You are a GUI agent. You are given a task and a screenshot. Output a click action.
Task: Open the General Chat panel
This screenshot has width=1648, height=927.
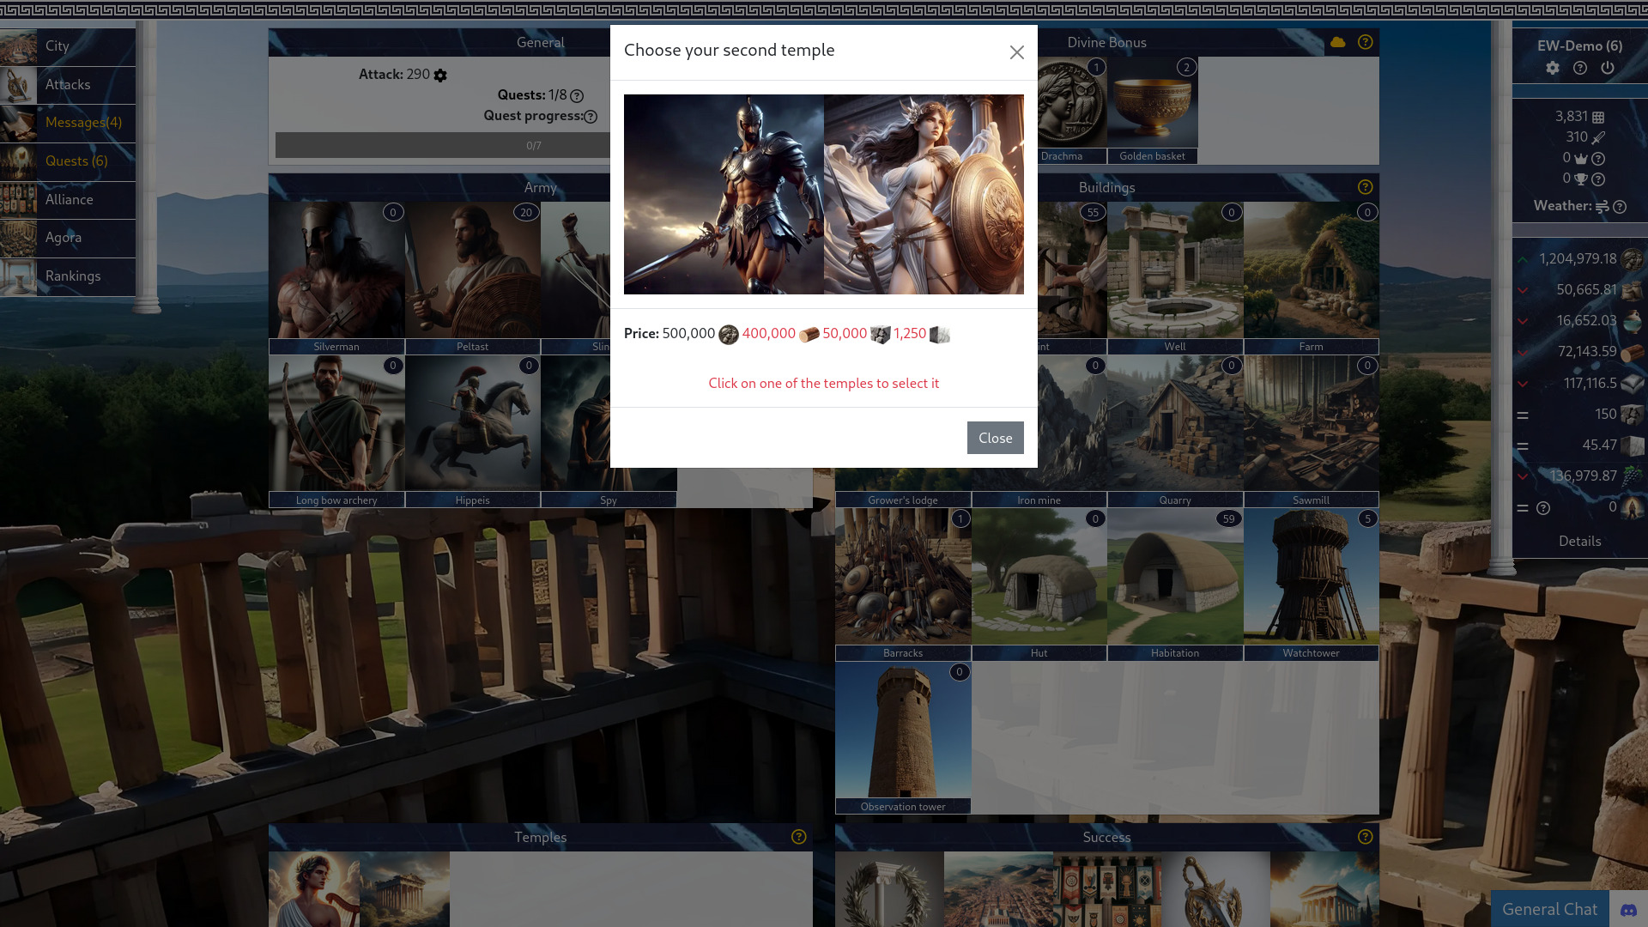click(1549, 909)
